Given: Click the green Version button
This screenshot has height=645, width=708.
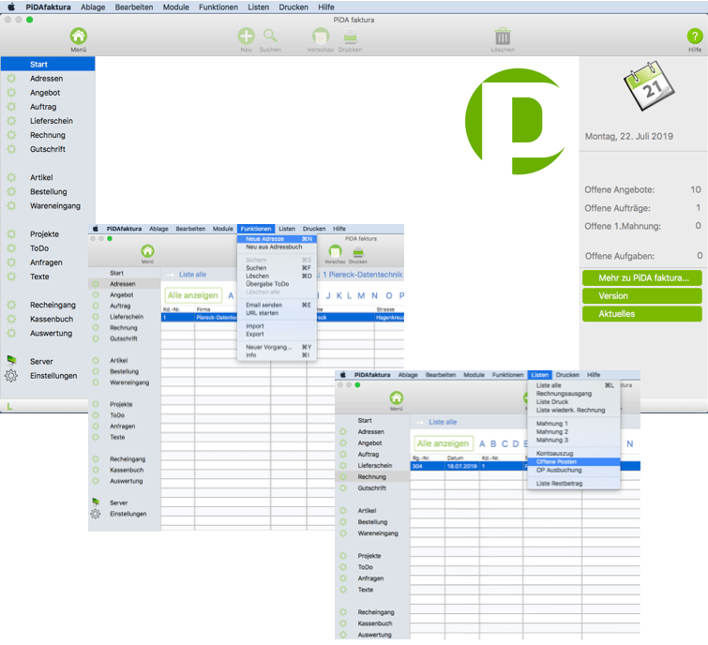Looking at the screenshot, I should [642, 296].
